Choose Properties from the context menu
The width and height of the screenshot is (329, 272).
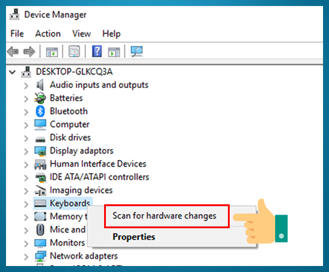tap(133, 237)
